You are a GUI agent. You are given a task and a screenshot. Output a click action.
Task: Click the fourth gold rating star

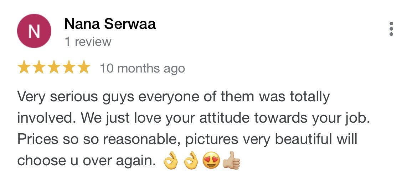[69, 67]
